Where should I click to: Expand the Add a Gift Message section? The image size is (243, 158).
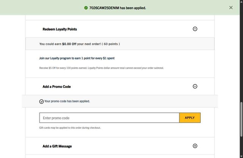click(x=195, y=146)
